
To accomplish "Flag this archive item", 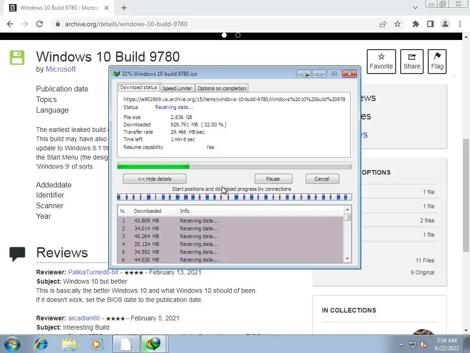I will point(437,62).
